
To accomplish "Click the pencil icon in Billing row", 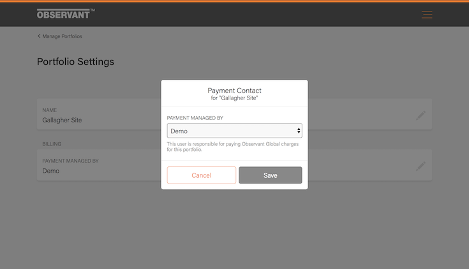I will click(x=421, y=166).
